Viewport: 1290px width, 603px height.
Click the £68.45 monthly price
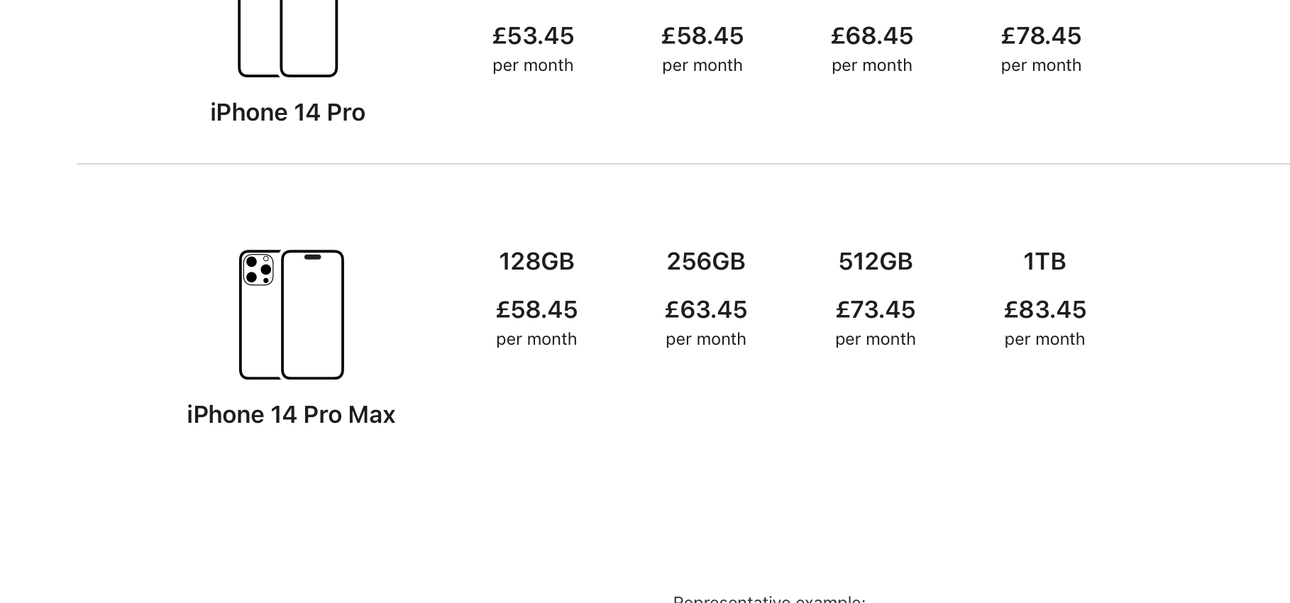872,36
